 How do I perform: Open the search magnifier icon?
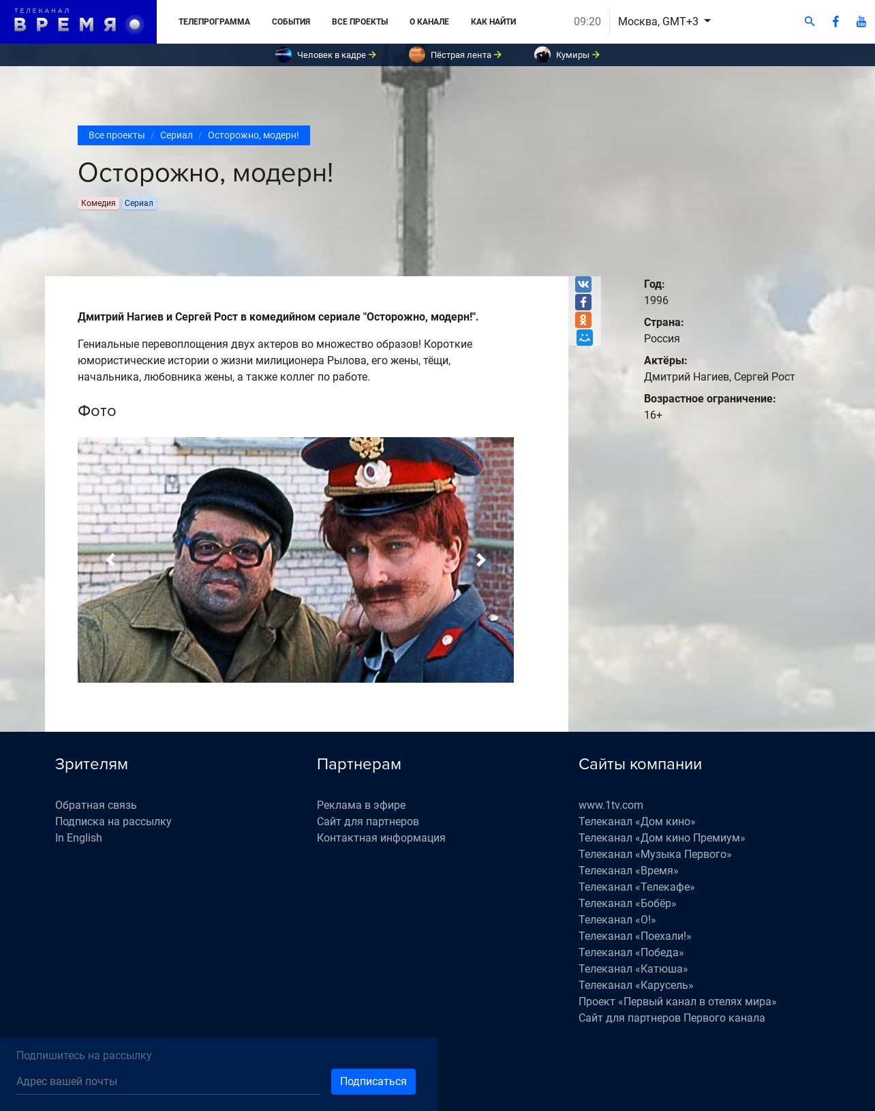tap(810, 22)
